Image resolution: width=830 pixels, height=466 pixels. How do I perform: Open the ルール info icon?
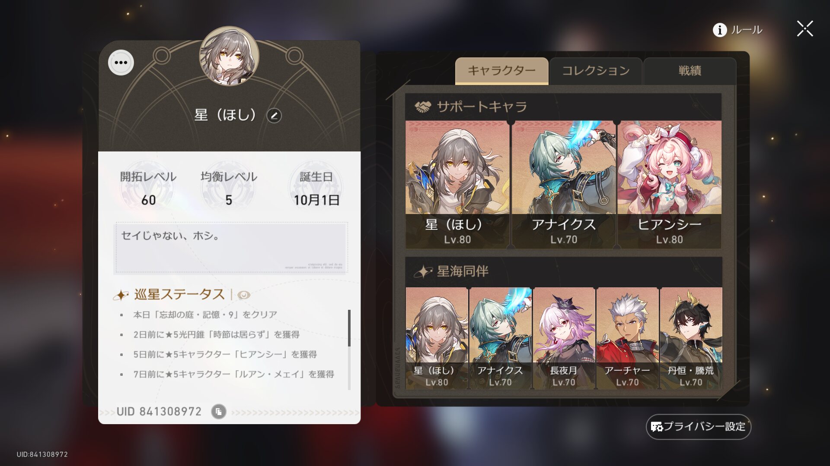tap(720, 30)
